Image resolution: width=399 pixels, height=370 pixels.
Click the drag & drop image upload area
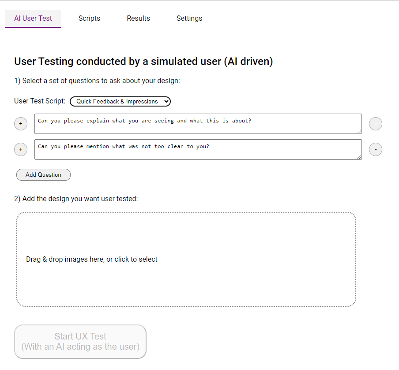[x=186, y=259]
